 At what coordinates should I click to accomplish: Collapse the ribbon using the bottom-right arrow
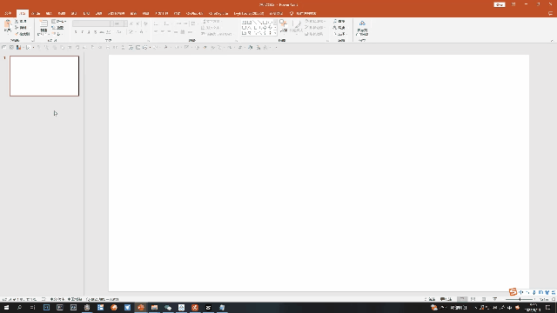click(x=552, y=41)
